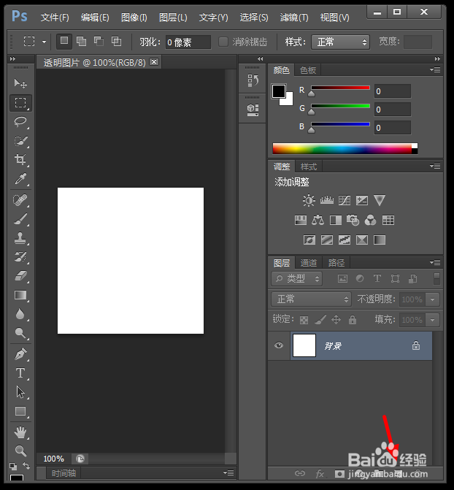Select the Hand tool
Screen dimensions: 454x490
(20, 432)
